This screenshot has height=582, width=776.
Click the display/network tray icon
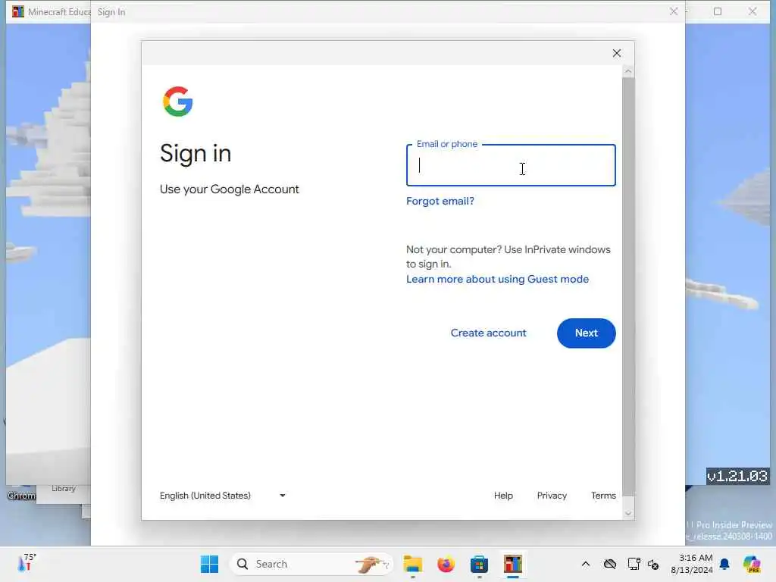coord(634,564)
